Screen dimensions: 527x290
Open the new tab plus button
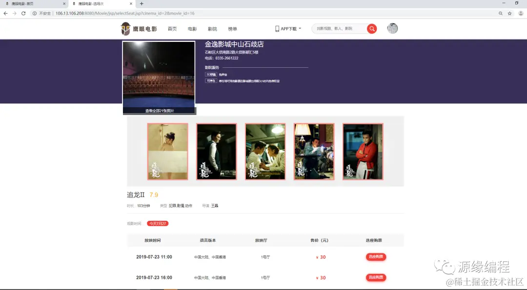coord(142,4)
